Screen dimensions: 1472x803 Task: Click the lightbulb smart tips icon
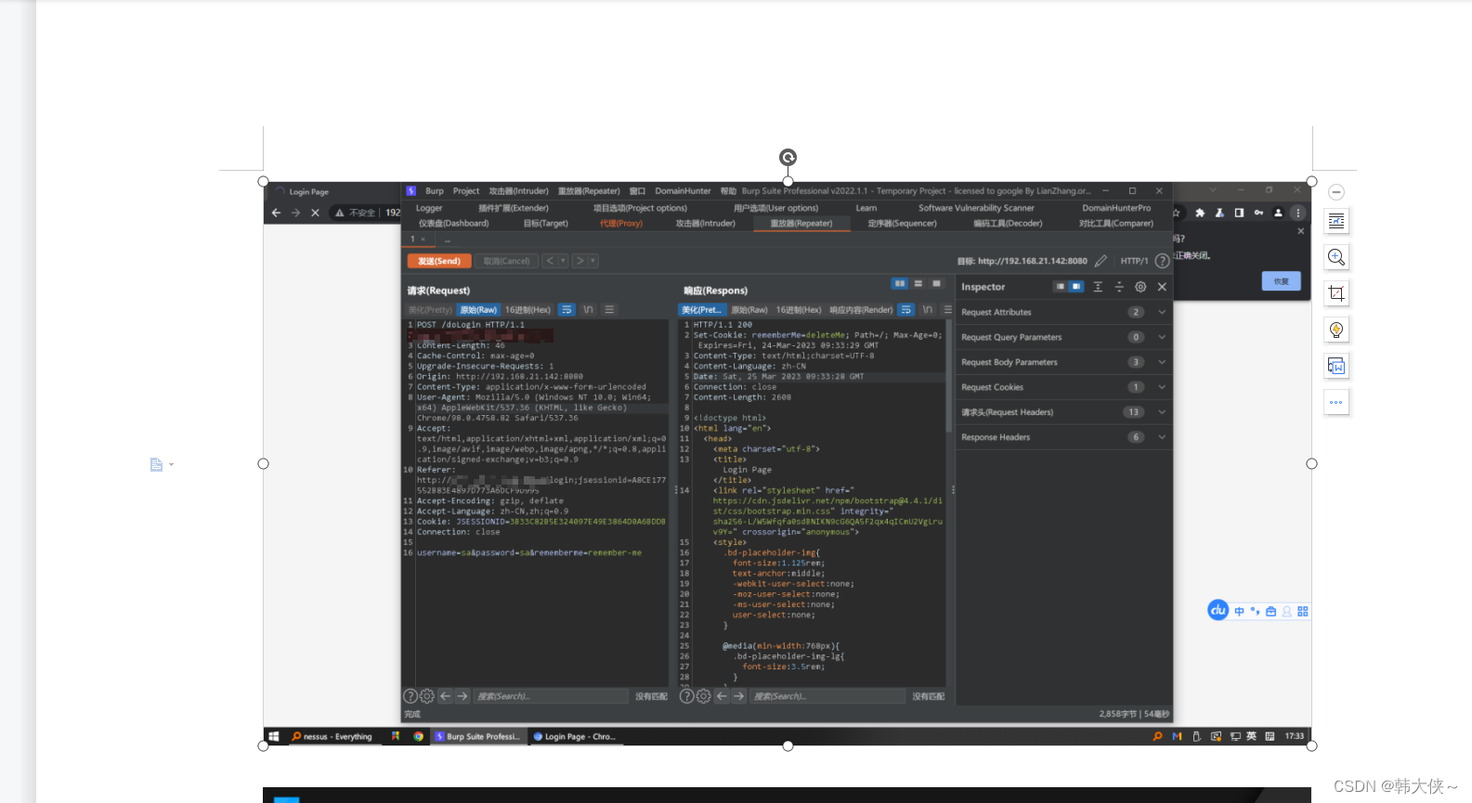click(1336, 330)
